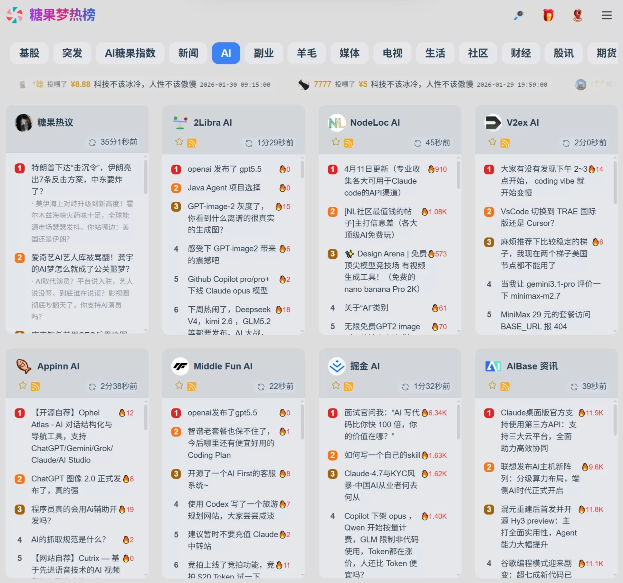This screenshot has width=623, height=583.
Task: Select the 新闻 tab
Action: tap(188, 53)
